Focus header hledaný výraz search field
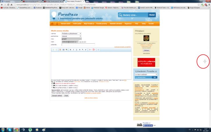The height and width of the screenshot is (132, 211). click(x=133, y=15)
